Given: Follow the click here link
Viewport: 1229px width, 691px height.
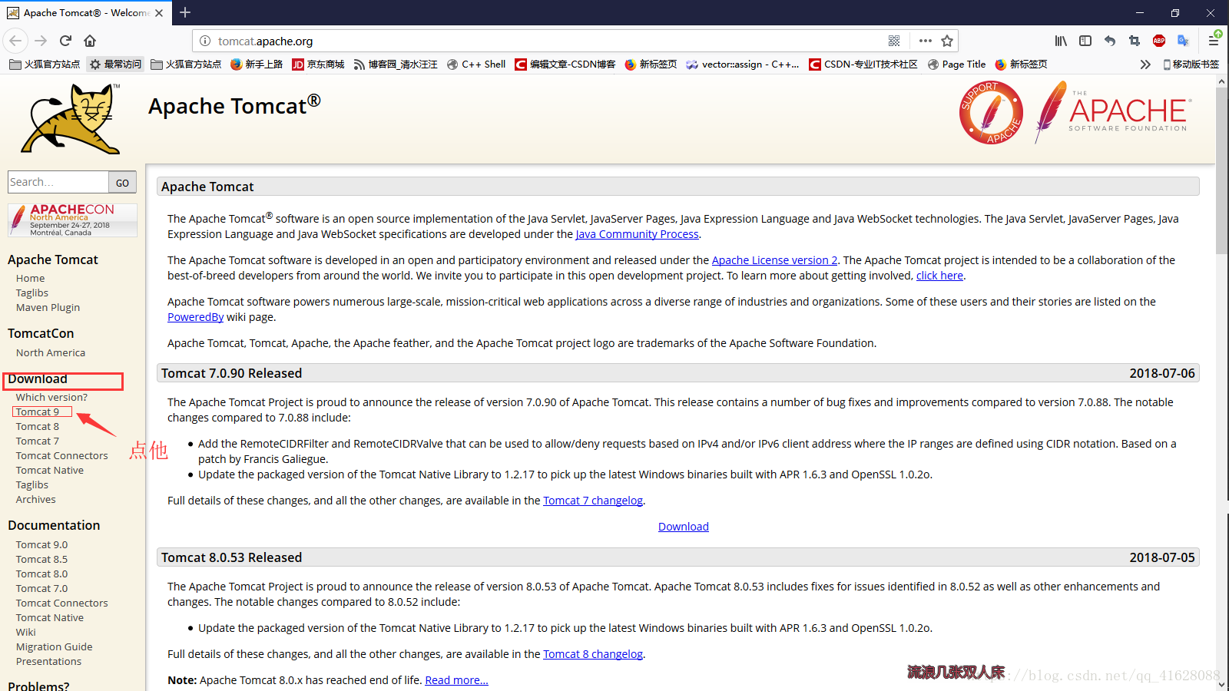Looking at the screenshot, I should 939,276.
